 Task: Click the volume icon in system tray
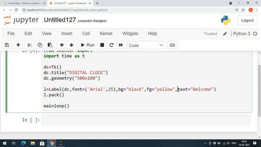(228, 143)
